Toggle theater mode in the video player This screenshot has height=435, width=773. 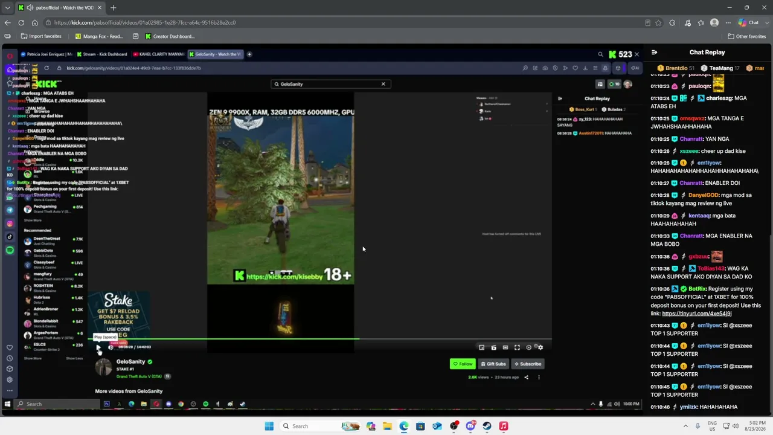(505, 347)
